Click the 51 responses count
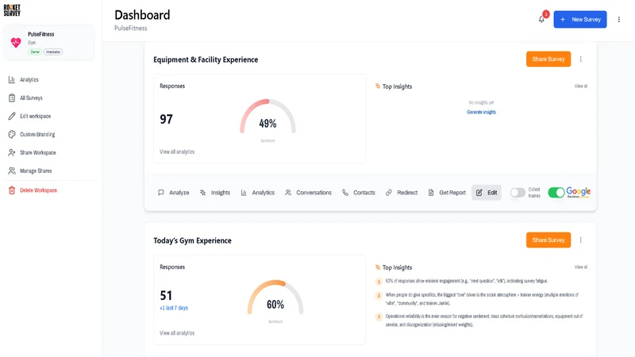The image size is (635, 357). 166,295
